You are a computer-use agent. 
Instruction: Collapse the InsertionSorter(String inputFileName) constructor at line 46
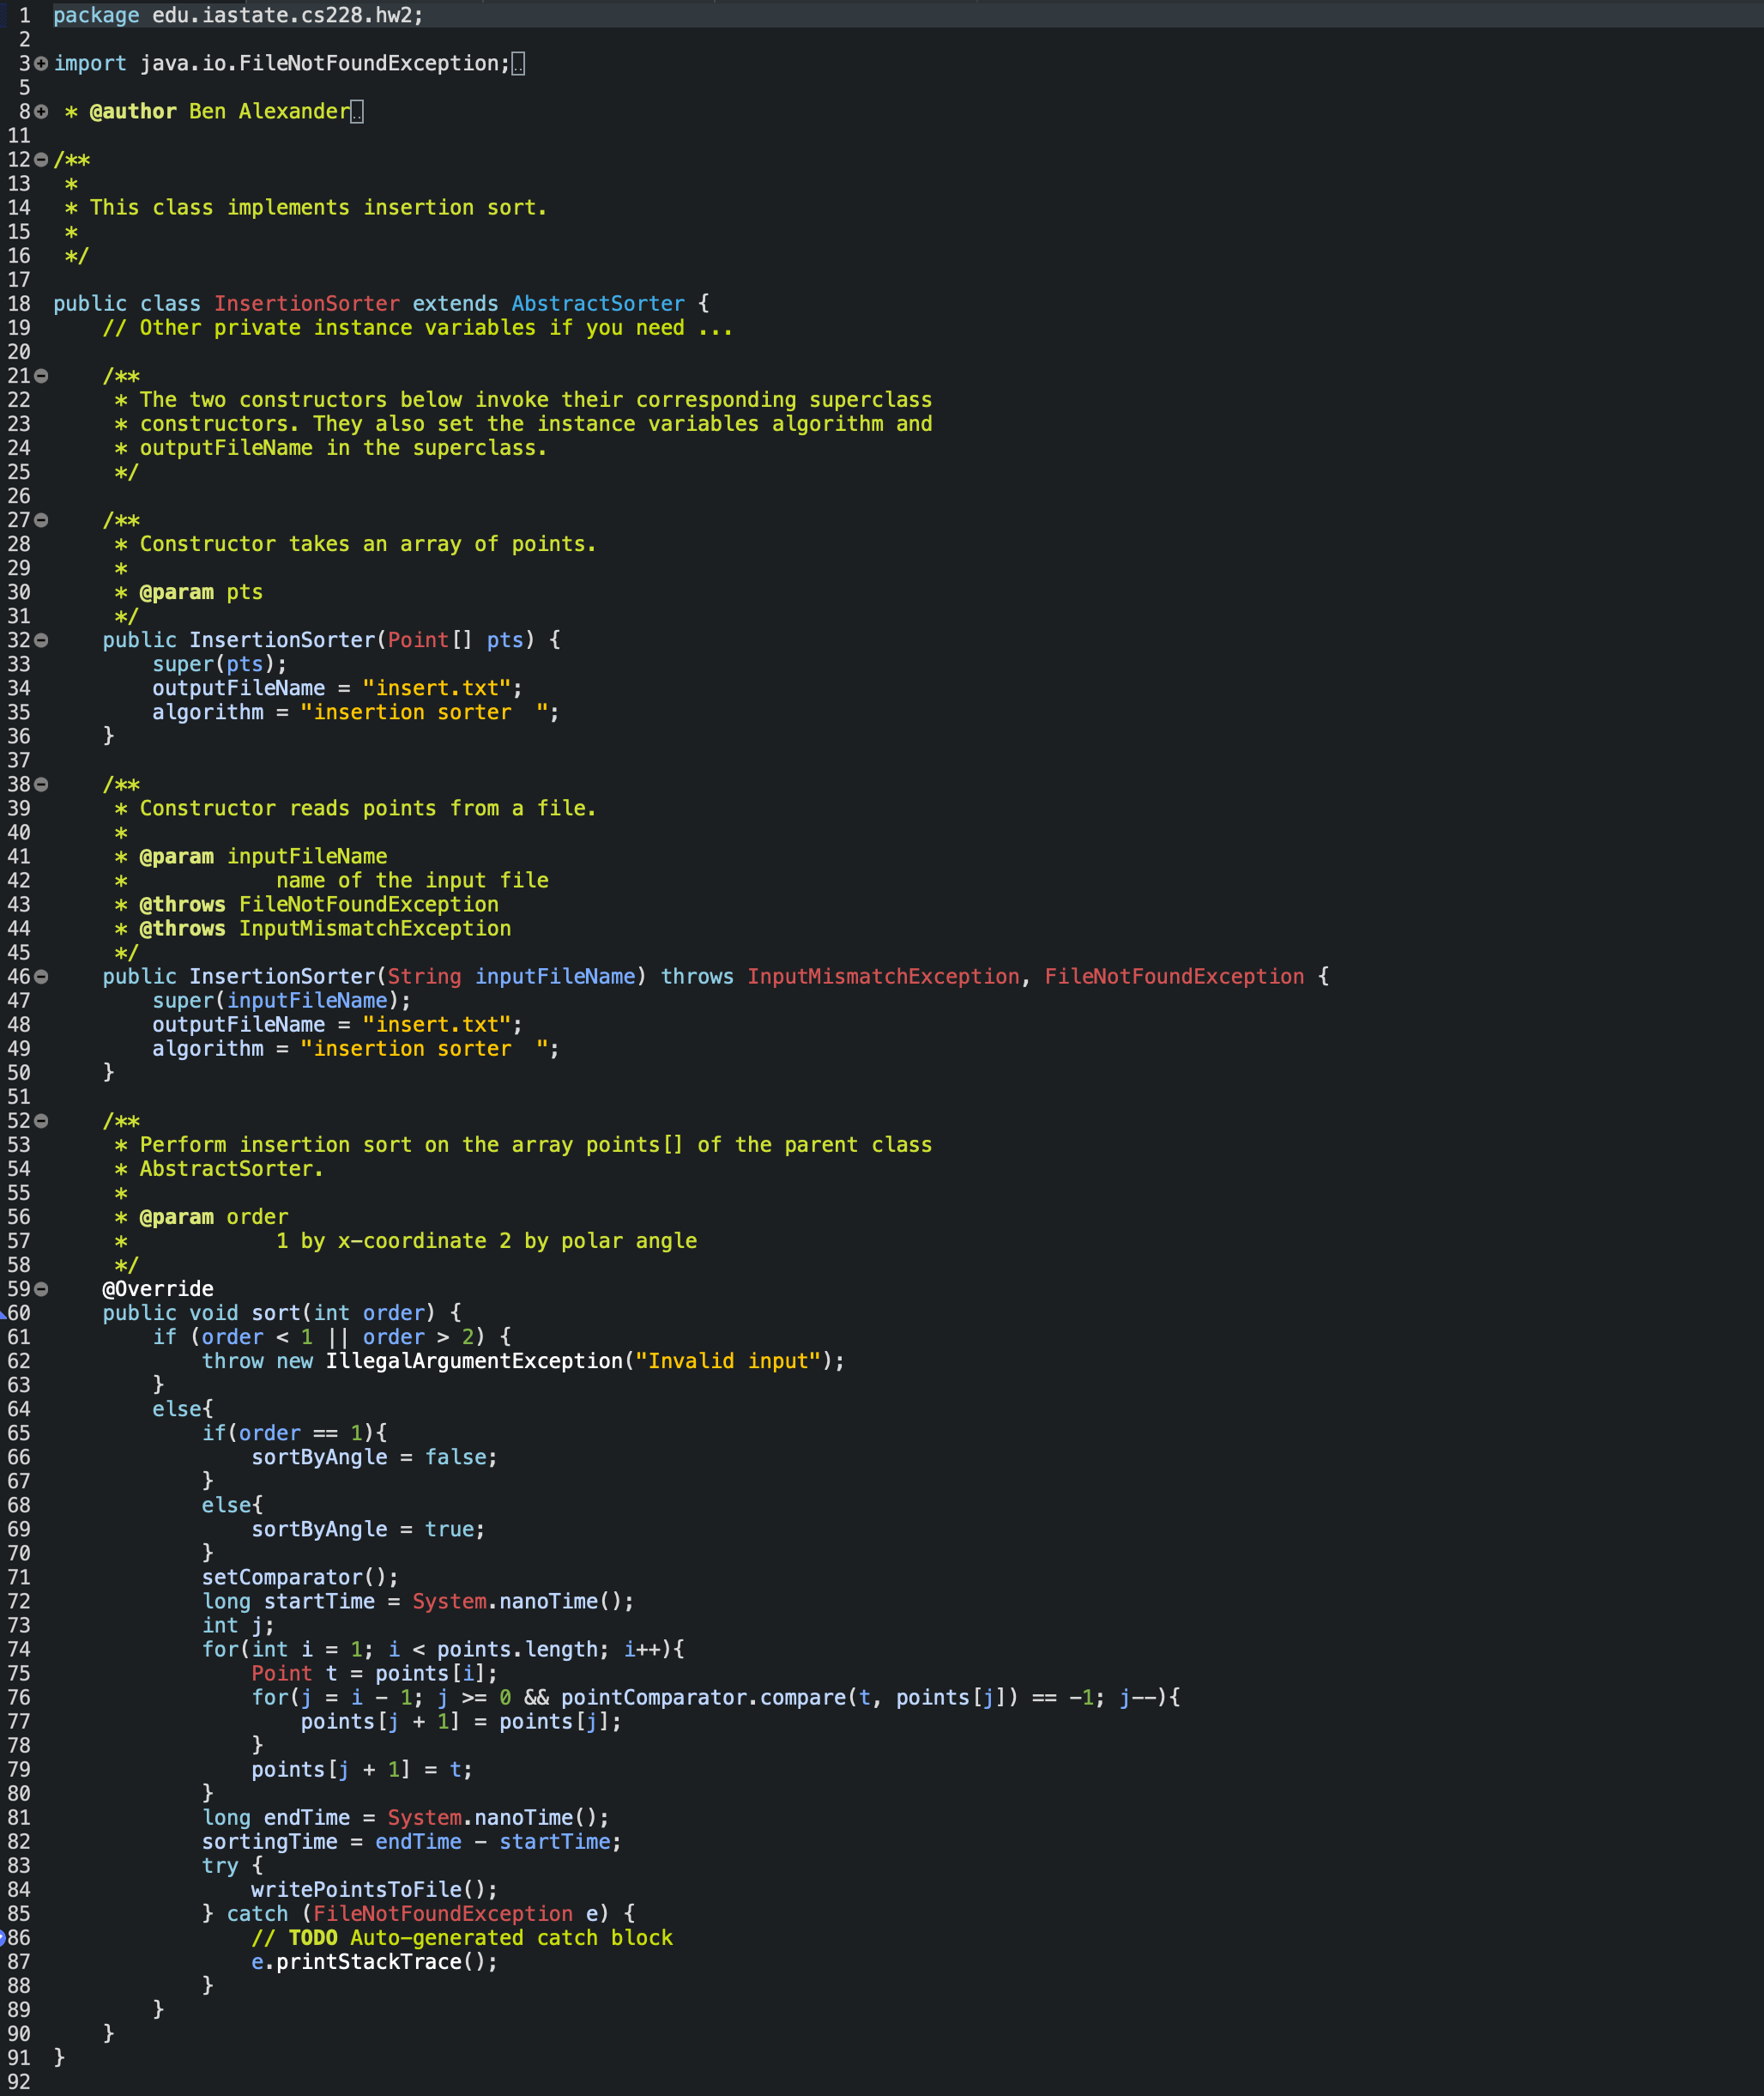tap(41, 977)
